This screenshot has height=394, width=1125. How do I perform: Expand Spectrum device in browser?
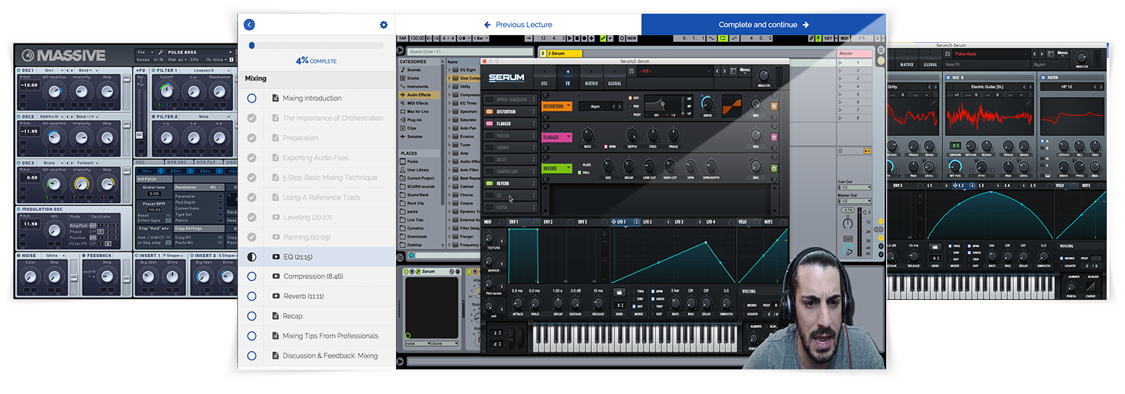(450, 112)
